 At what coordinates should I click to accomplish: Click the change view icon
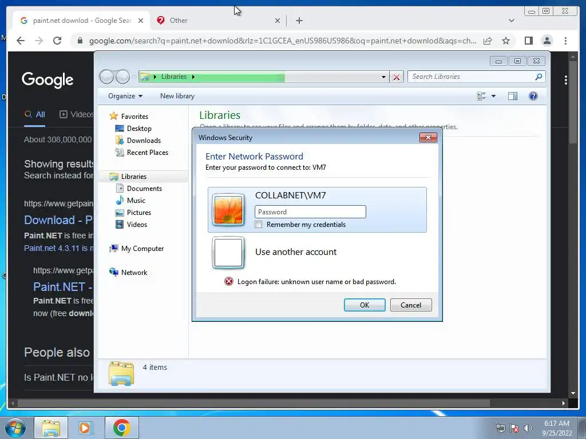point(481,96)
